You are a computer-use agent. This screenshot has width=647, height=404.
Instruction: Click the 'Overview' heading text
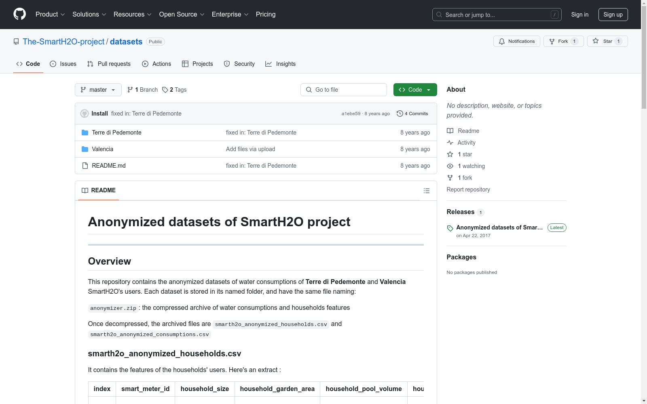tap(110, 261)
